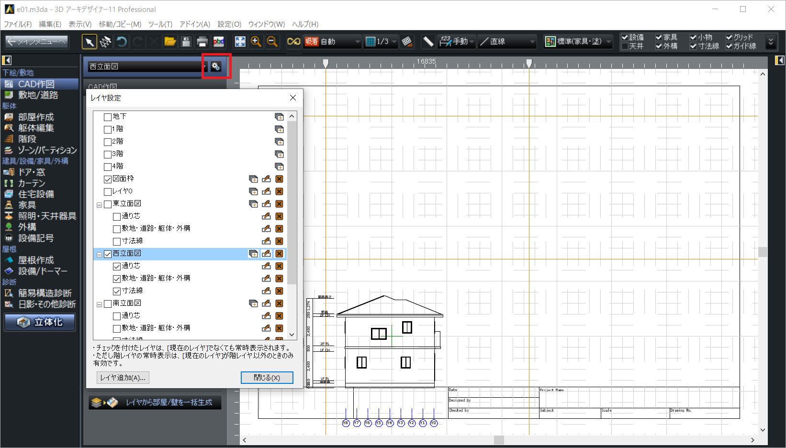Uncheck 寸法線 under 西立面図 layer
The height and width of the screenshot is (448, 786).
click(117, 291)
